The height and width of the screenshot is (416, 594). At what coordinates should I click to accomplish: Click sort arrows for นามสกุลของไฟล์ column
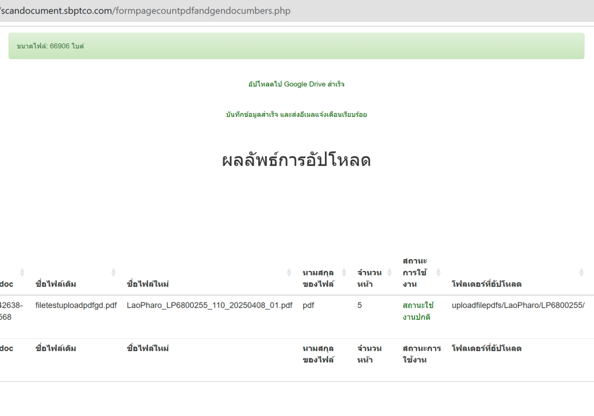(343, 272)
